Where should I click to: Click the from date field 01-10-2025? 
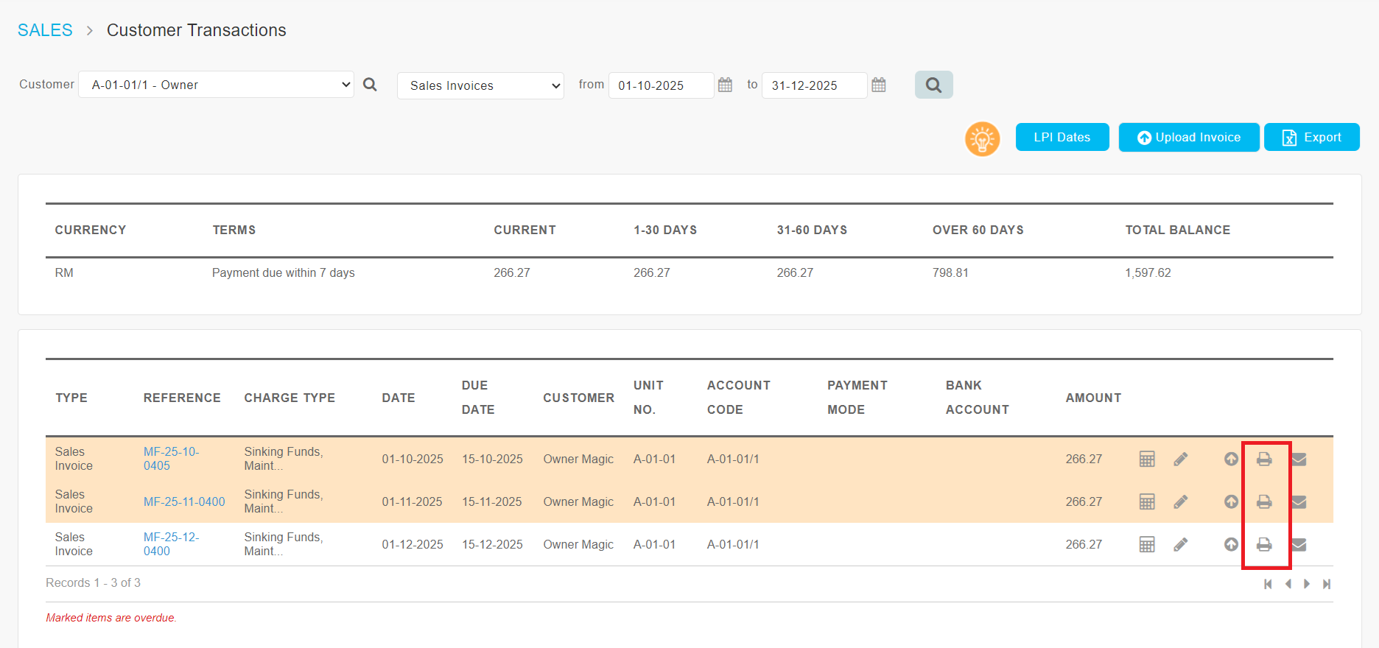660,85
